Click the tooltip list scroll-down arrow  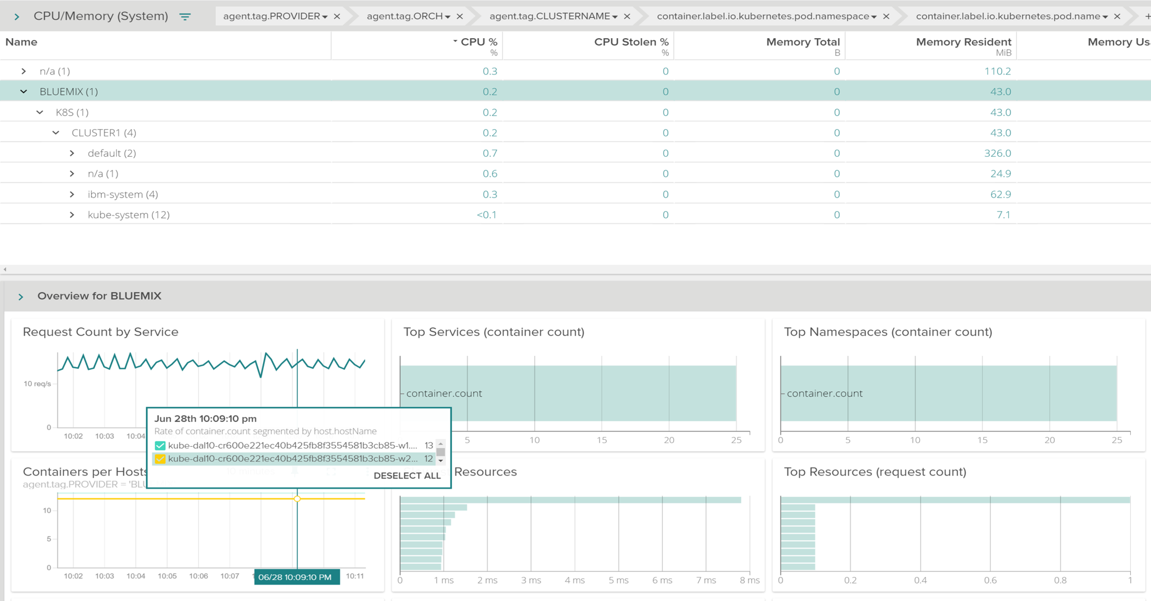pos(441,461)
